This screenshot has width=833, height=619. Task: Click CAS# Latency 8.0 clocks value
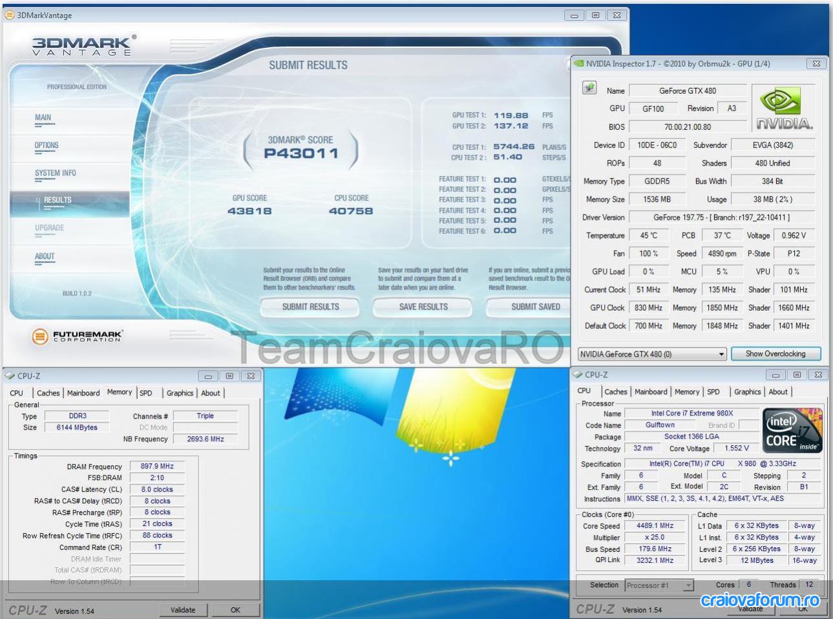point(157,490)
